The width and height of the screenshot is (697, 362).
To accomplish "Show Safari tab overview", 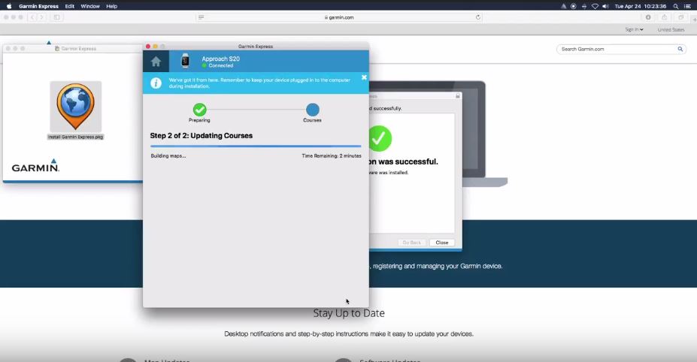I will click(x=680, y=17).
